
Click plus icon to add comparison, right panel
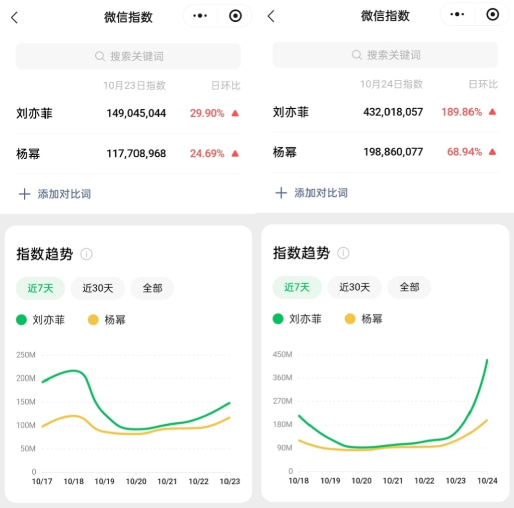coord(281,193)
